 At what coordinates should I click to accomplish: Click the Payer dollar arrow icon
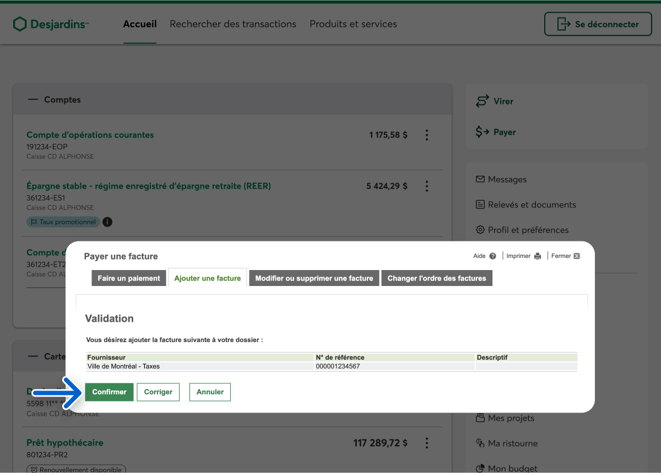483,132
